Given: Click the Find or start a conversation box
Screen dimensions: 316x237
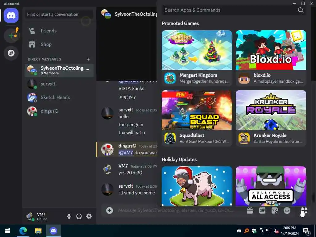Looking at the screenshot, I should click(59, 14).
